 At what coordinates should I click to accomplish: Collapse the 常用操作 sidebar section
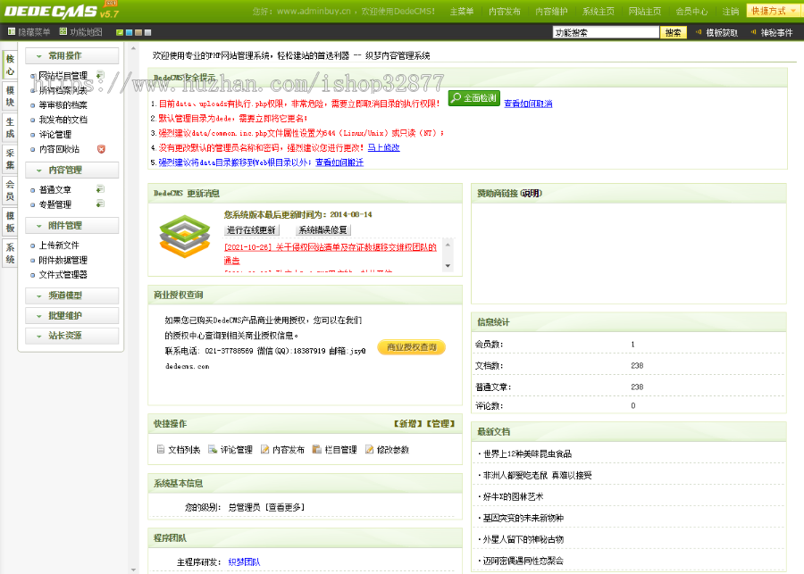coord(71,56)
